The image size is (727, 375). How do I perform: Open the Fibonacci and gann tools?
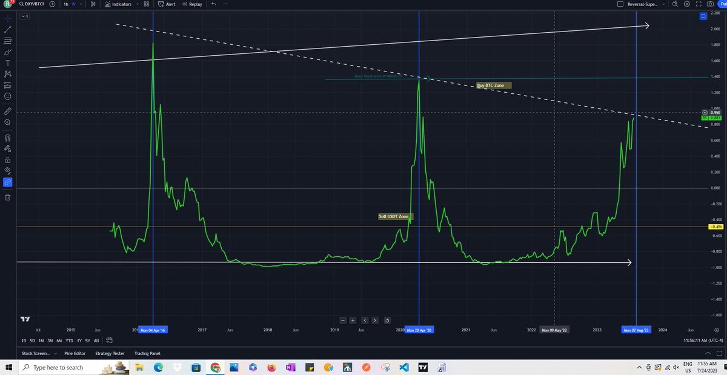pos(7,40)
